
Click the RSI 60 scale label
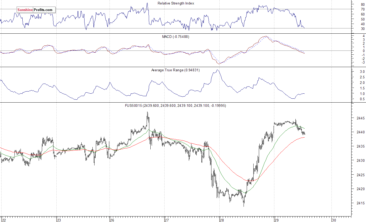coord(363,14)
